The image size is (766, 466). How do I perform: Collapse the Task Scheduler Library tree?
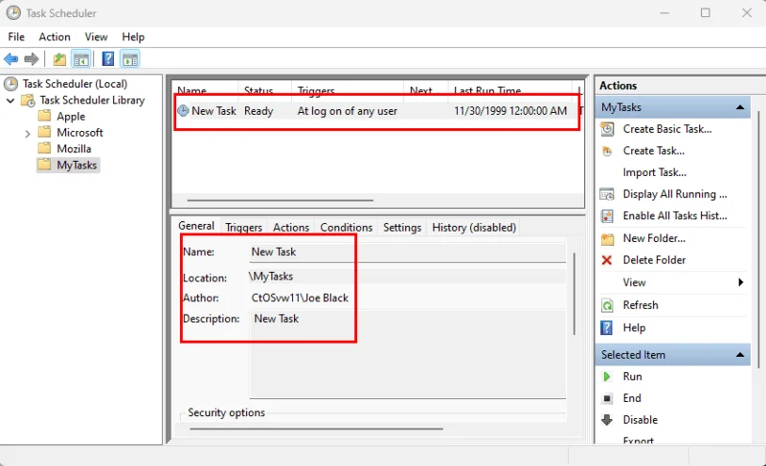[x=11, y=100]
